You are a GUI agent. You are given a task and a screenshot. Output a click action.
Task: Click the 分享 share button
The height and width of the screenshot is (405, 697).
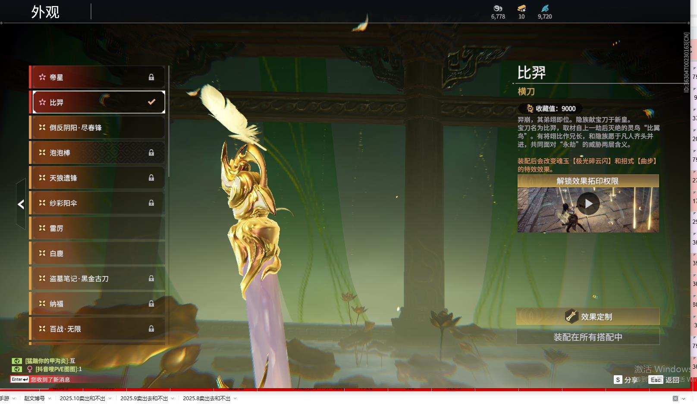click(626, 380)
